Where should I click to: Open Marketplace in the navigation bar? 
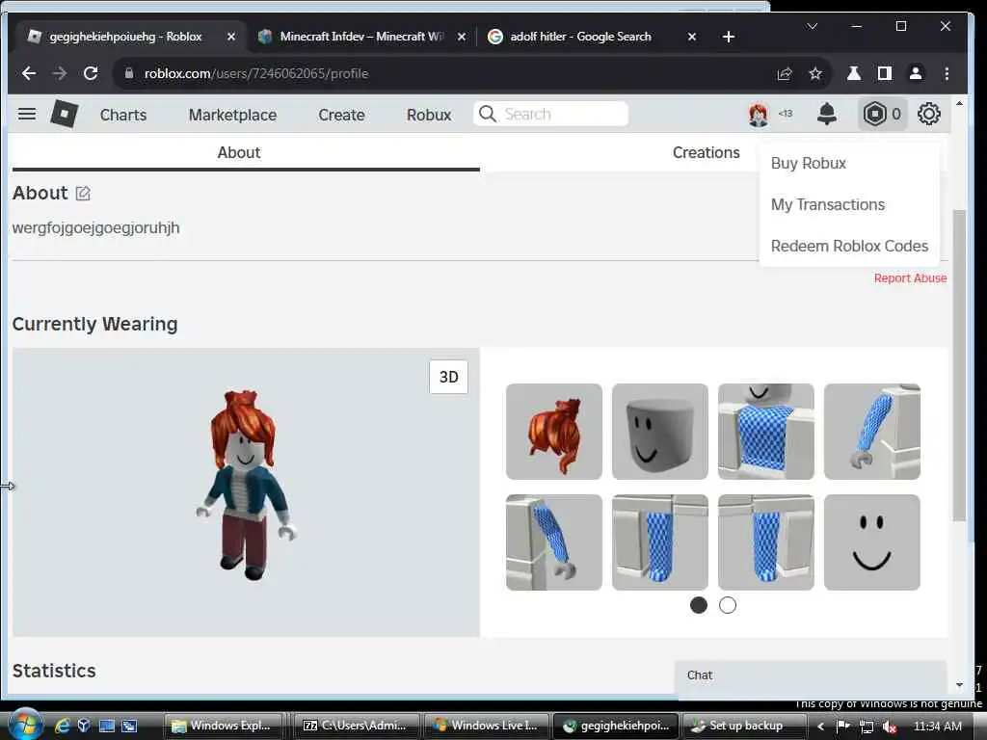[232, 115]
